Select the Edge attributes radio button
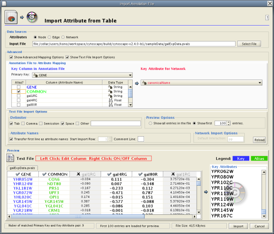The width and height of the screenshot is (274, 234). tap(49, 37)
